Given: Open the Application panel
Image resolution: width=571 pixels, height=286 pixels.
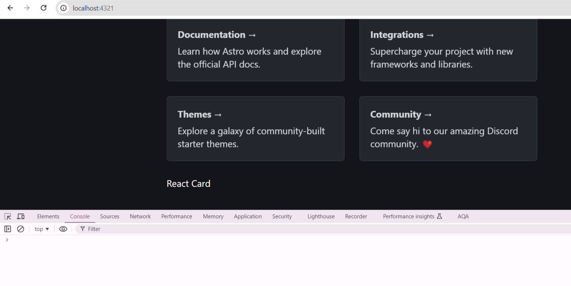Looking at the screenshot, I should pyautogui.click(x=248, y=216).
